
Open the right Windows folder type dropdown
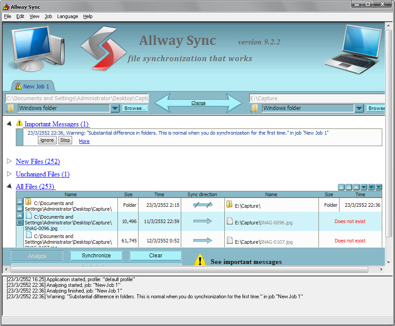pyautogui.click(x=359, y=108)
